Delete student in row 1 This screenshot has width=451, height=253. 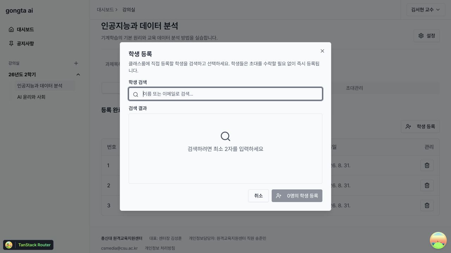pyautogui.click(x=427, y=166)
